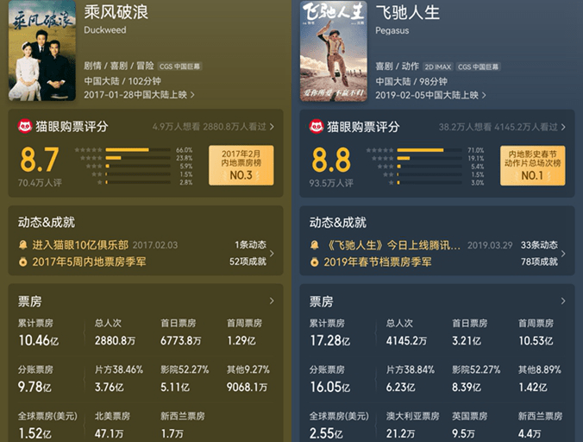The image size is (583, 442).
Task: Click the Pegasus four-star 19.1% rating bar
Action: [x=429, y=159]
